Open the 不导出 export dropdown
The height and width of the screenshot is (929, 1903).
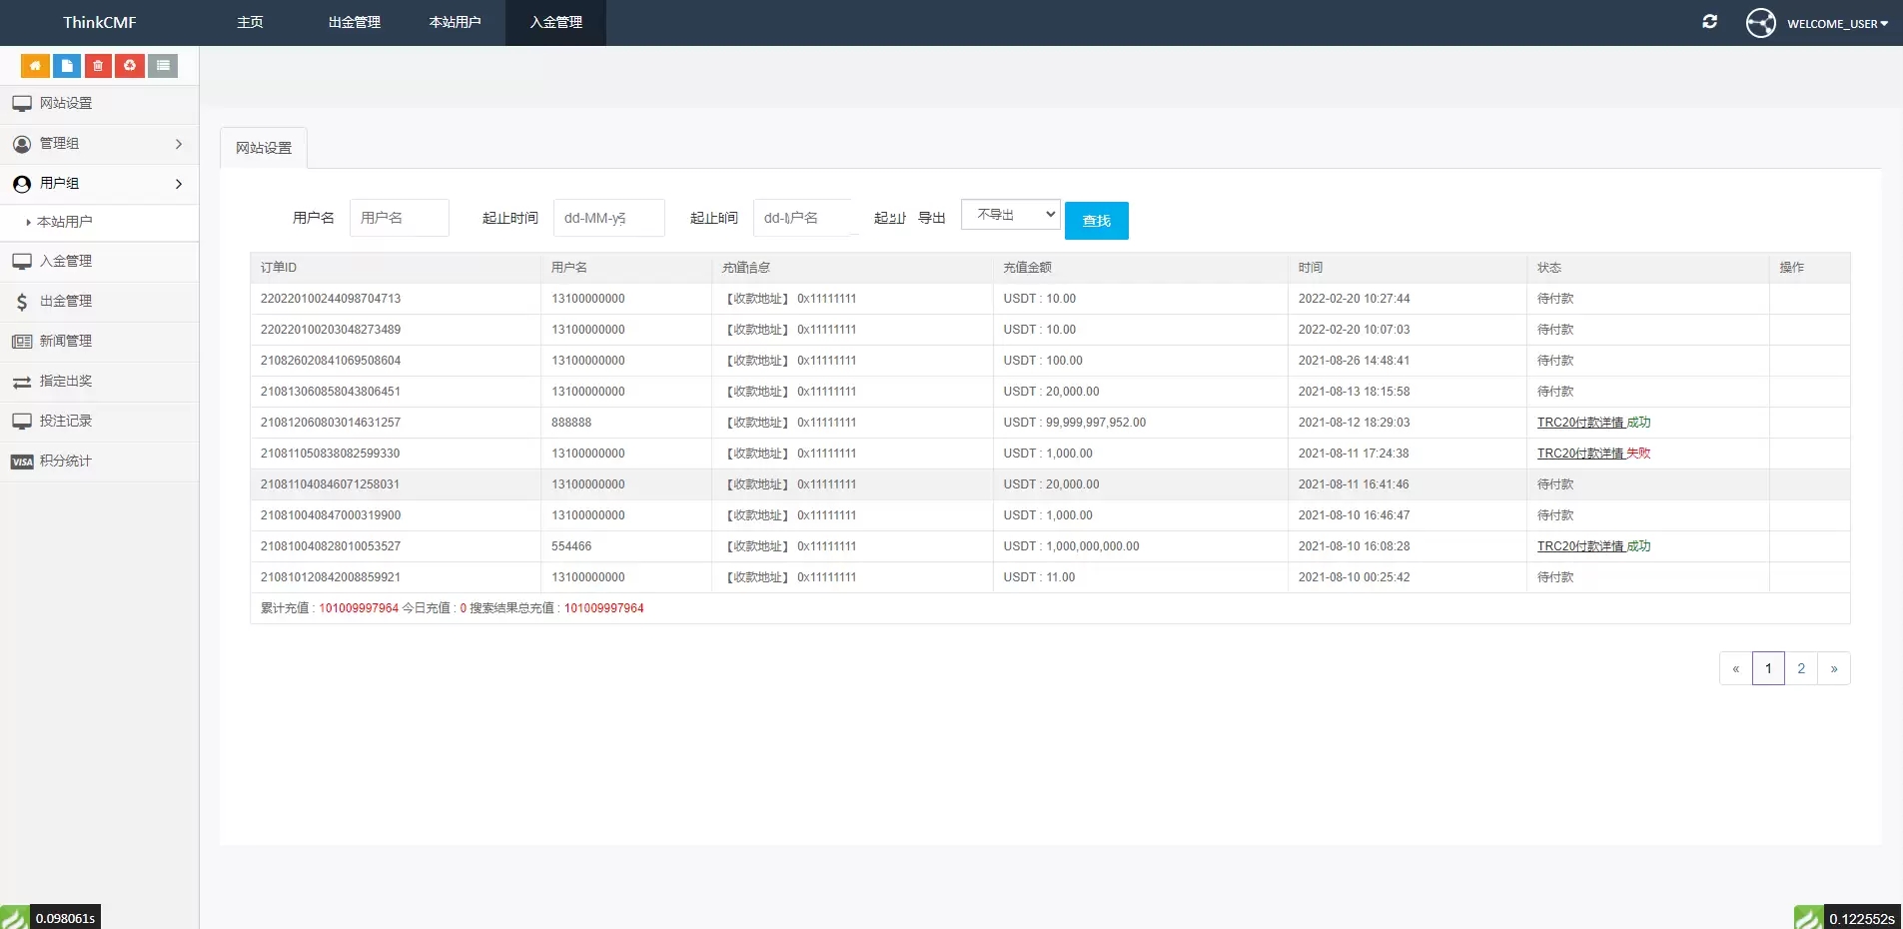1010,215
